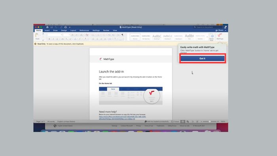The width and height of the screenshot is (277, 156).
Task: Toggle Subscript formatting
Action: coord(66,39)
